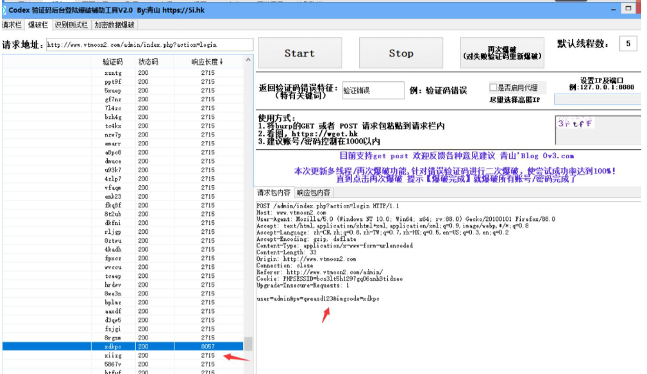Click the Start button
Image resolution: width=647 pixels, height=374 pixels.
[299, 53]
